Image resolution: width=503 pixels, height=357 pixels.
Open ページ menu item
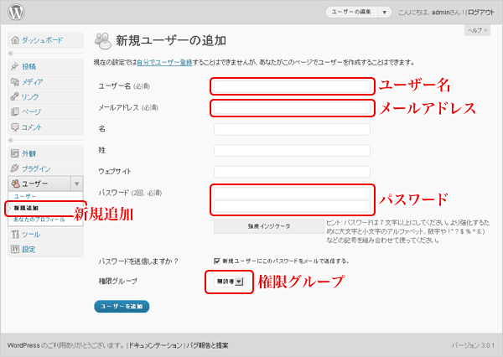pos(31,111)
